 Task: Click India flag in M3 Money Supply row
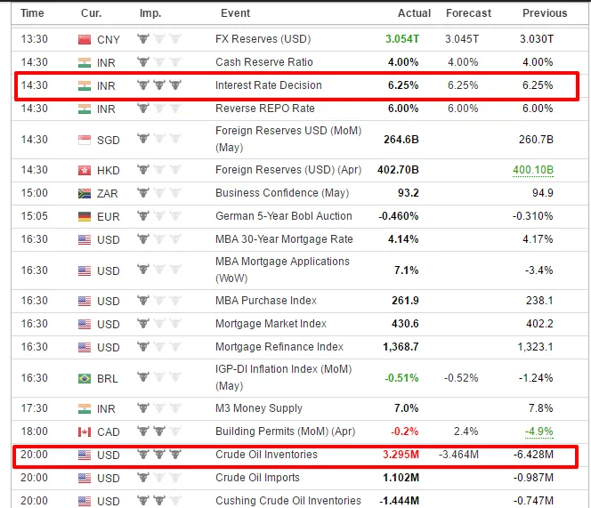pos(85,408)
